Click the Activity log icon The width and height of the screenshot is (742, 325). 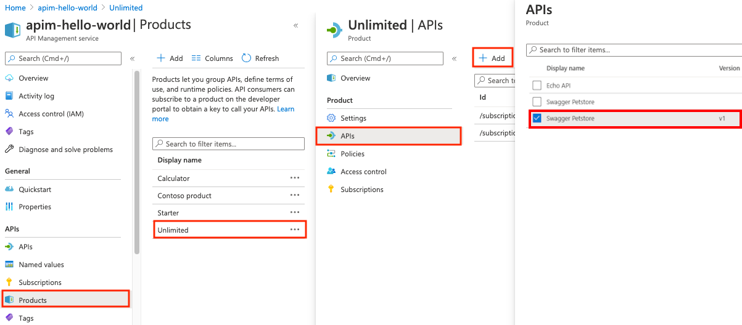point(9,96)
